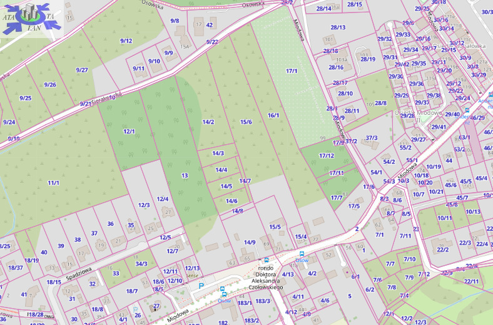The image size is (493, 325).
Task: Click the ATALAN logo in the corner
Action: [x=30, y=19]
